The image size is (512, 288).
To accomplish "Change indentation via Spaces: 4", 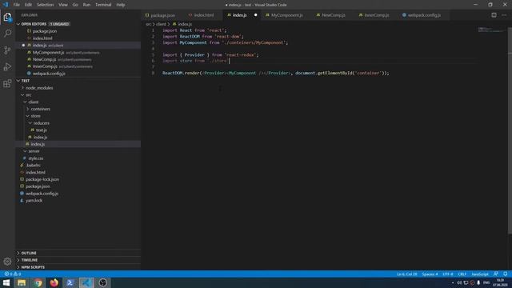I will [430, 274].
